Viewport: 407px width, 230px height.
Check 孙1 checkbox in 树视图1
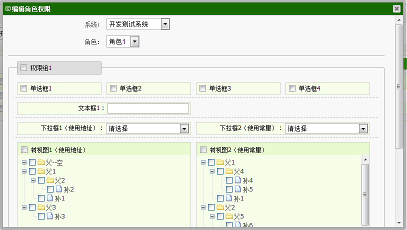(41, 198)
